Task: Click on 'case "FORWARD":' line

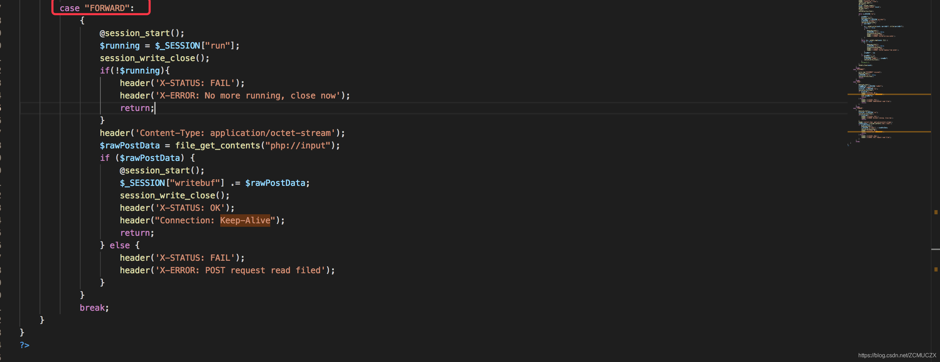Action: 97,8
